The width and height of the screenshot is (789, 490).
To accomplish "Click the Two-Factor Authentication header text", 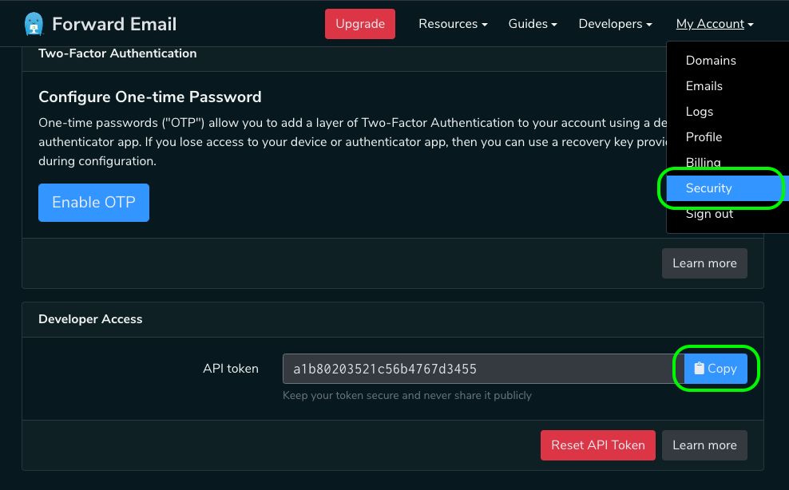I will click(117, 53).
